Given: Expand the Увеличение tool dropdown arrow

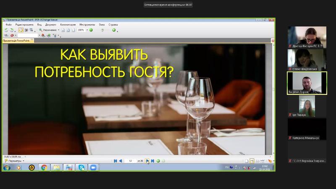Looking at the screenshot, I should tap(58, 30).
